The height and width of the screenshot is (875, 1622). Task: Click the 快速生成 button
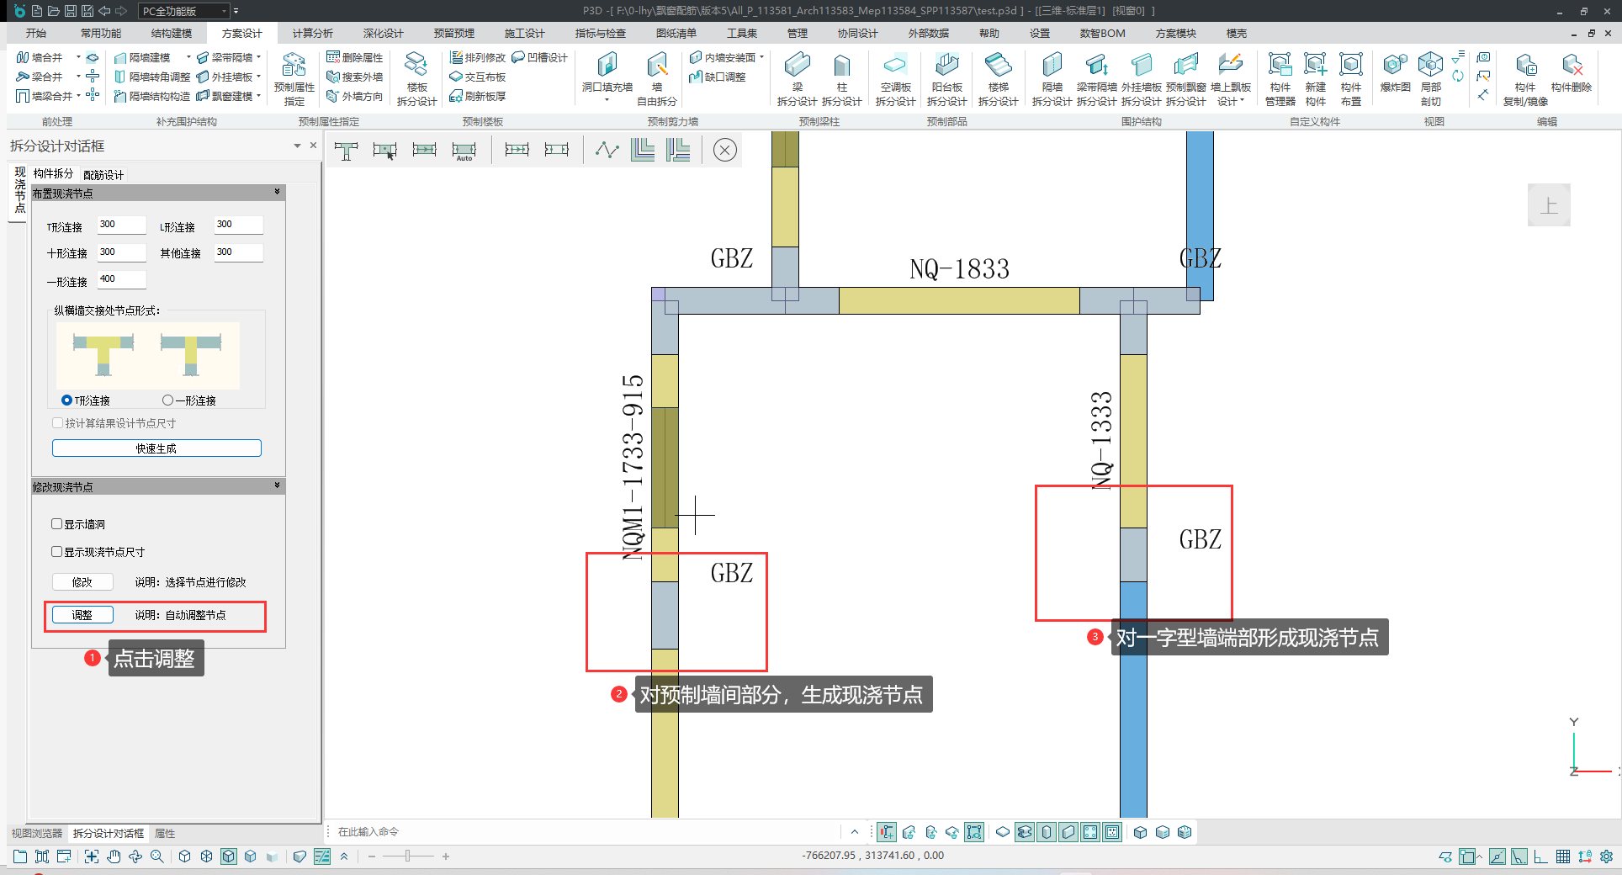click(x=156, y=448)
